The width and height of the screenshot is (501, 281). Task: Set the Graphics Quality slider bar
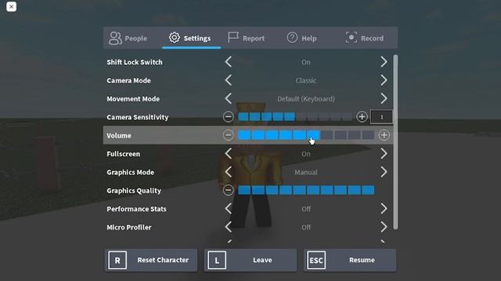(306, 190)
